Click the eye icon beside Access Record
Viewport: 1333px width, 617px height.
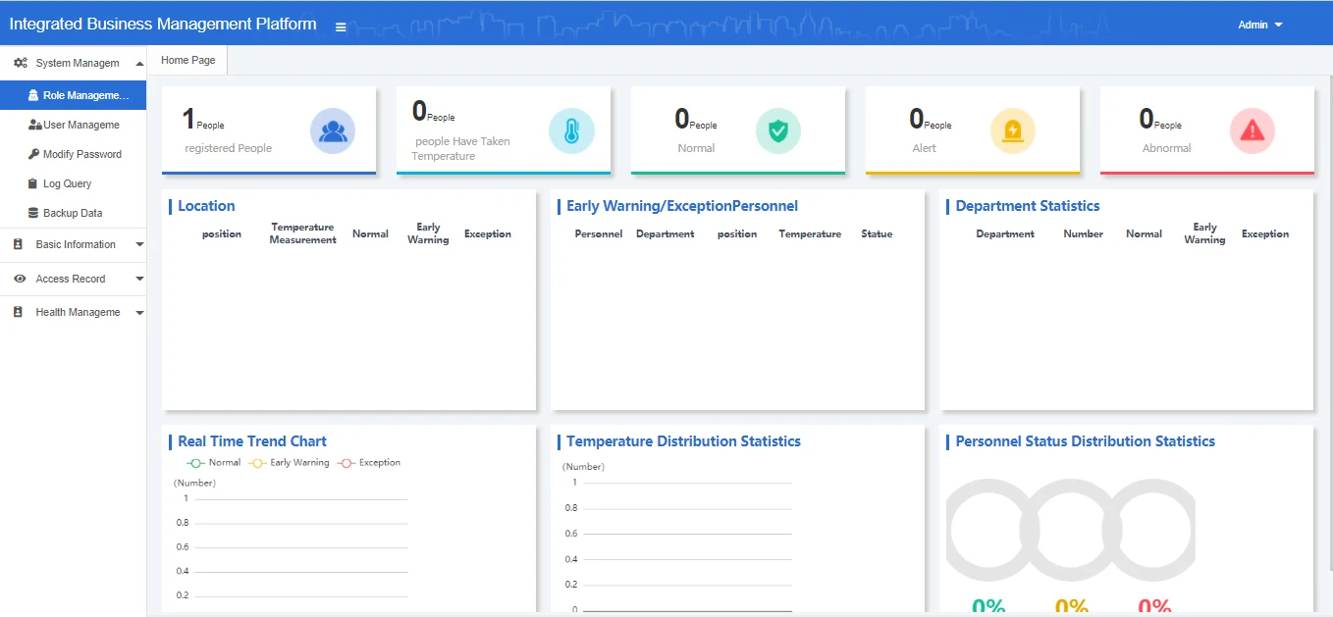tap(19, 279)
